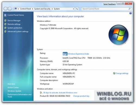Open help with the blue question mark icon
The image size is (136, 105).
click(130, 13)
